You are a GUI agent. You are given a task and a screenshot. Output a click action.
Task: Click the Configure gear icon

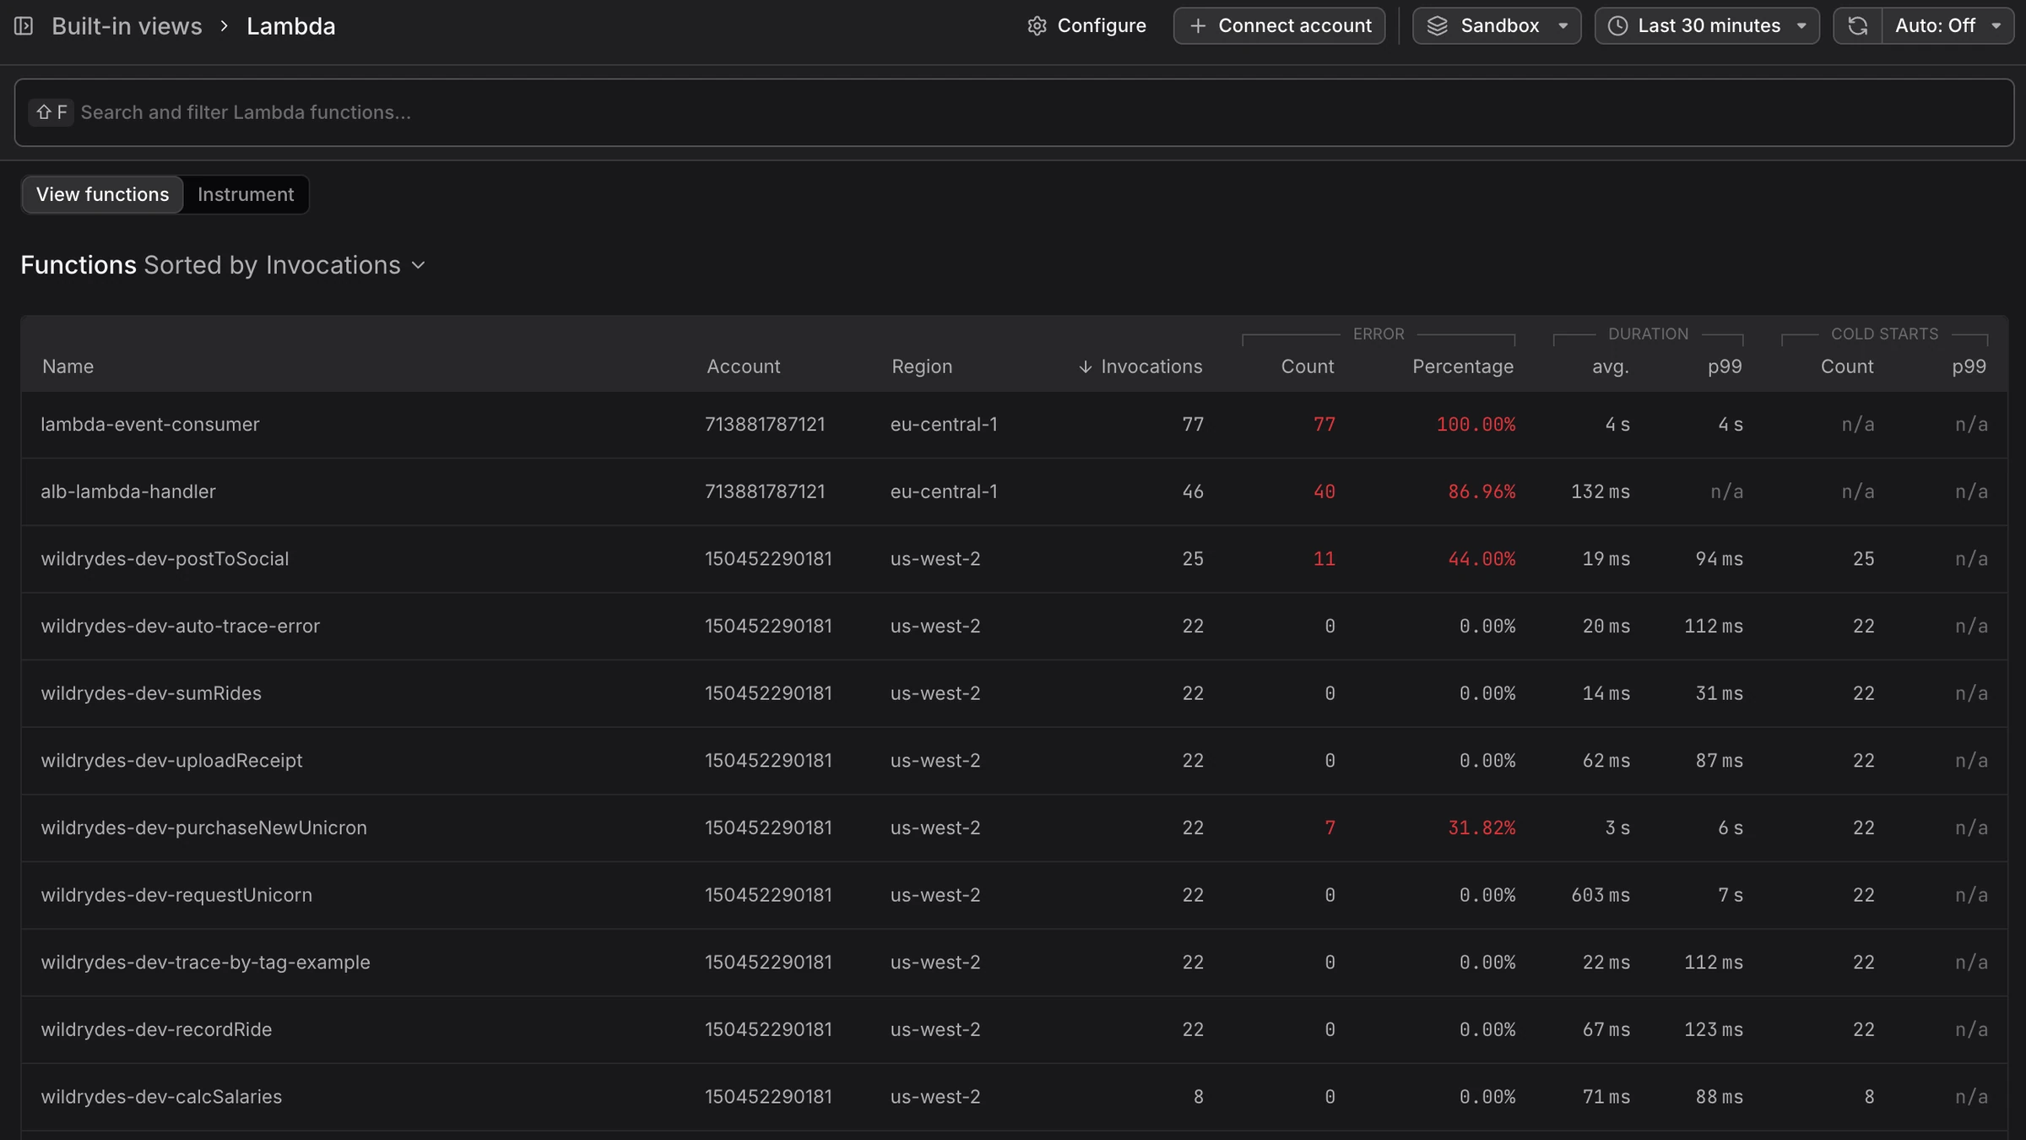1037,26
